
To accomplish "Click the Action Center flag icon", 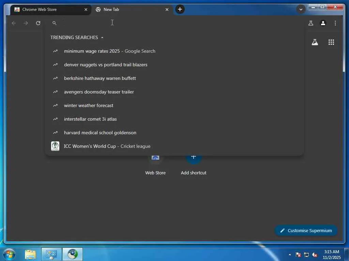I will tap(298, 255).
